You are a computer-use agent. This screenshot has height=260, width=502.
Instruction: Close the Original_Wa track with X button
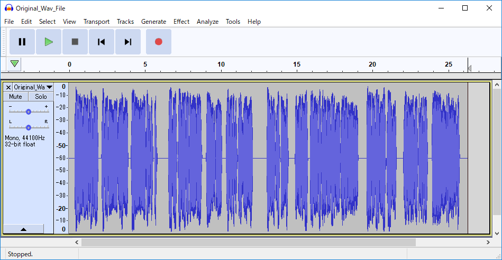(x=8, y=87)
